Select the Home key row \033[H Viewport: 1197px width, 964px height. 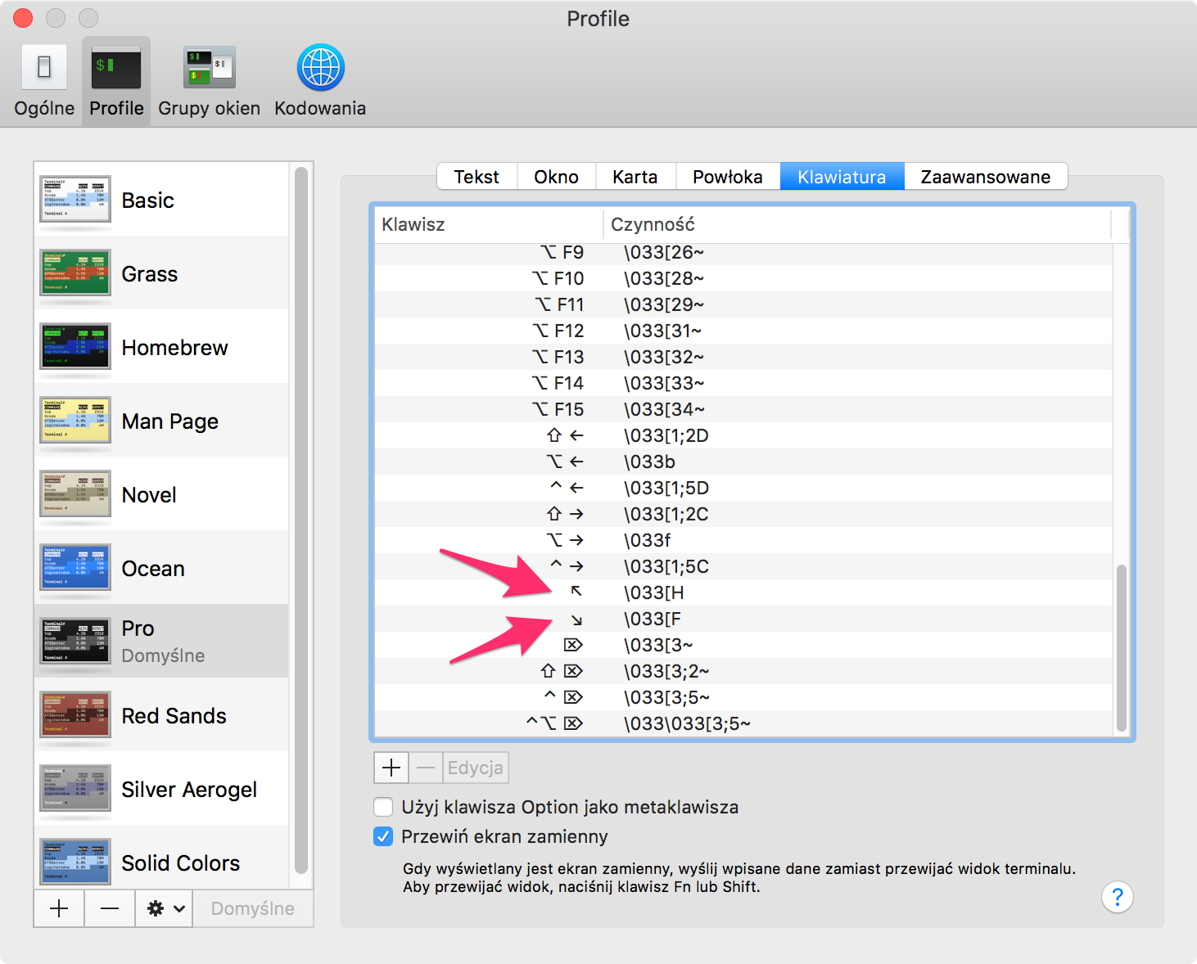pos(743,592)
